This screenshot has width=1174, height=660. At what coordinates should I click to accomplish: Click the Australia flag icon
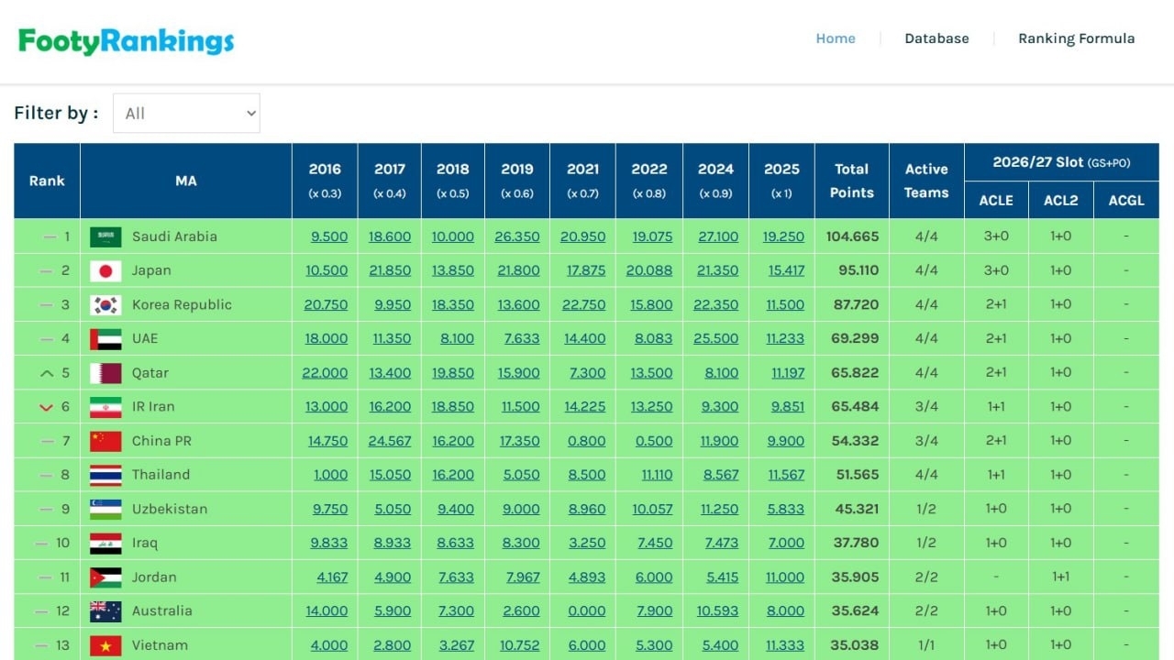105,611
